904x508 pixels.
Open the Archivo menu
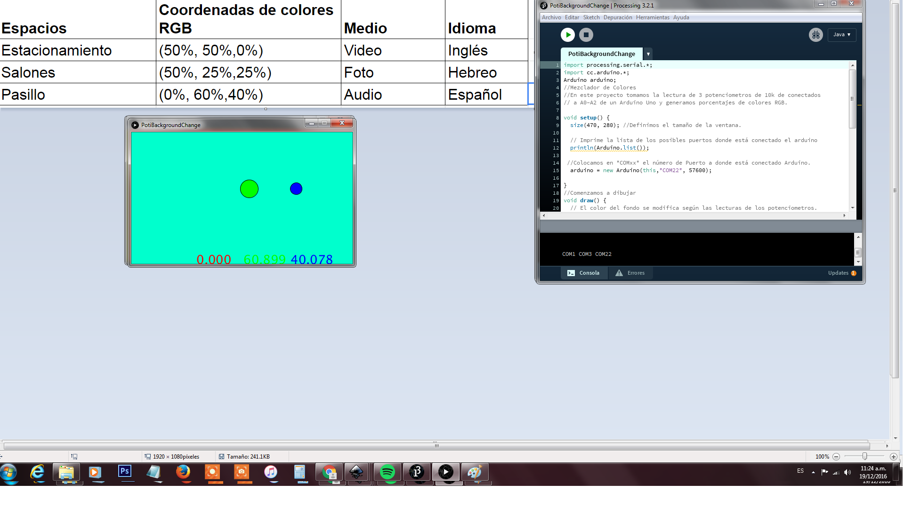click(x=551, y=17)
